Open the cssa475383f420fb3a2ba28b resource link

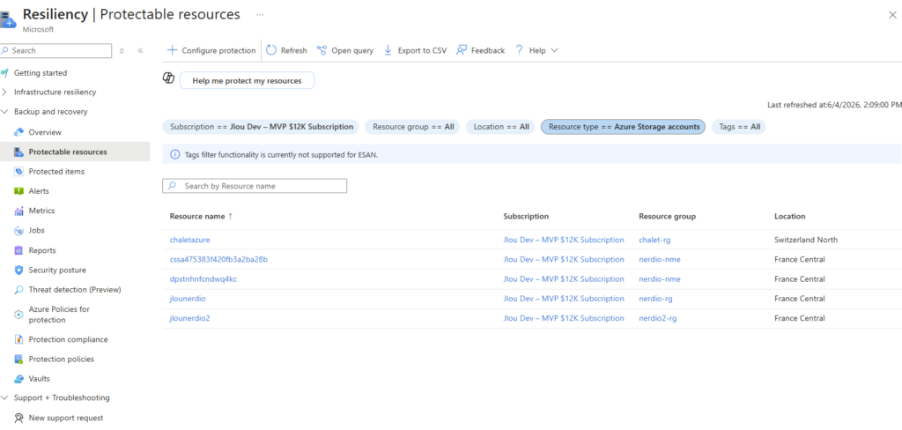[x=218, y=260]
